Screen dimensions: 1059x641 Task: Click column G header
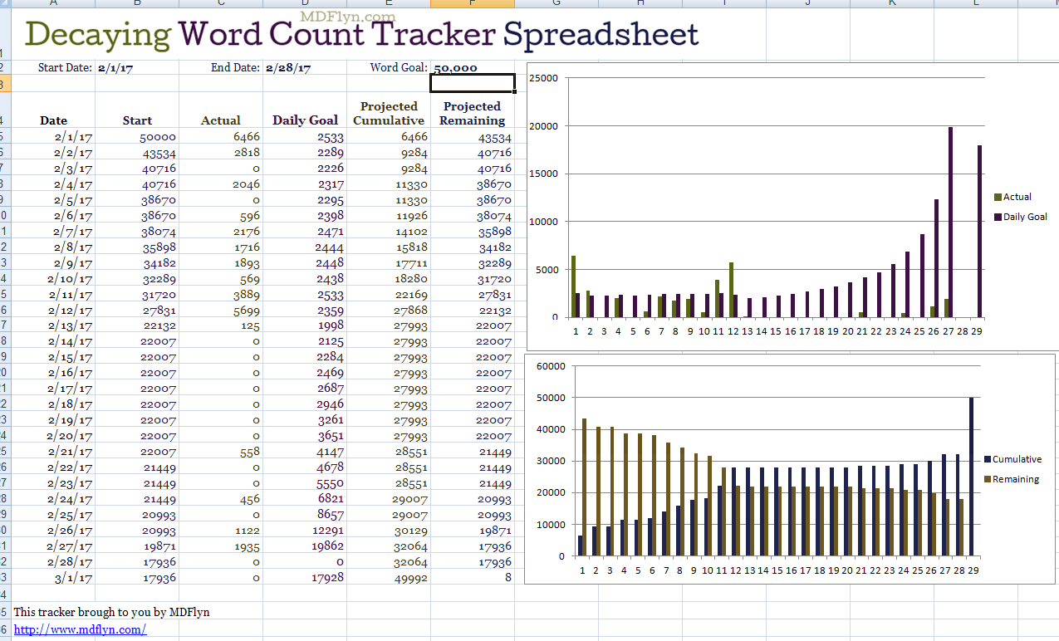pyautogui.click(x=556, y=3)
